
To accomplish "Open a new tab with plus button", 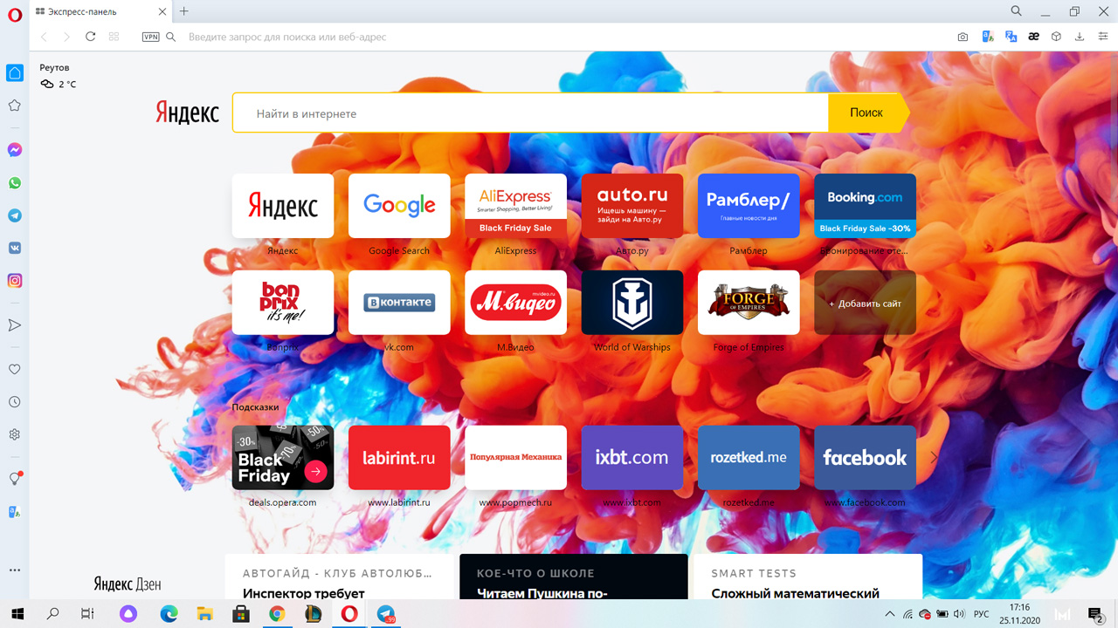I will click(184, 12).
